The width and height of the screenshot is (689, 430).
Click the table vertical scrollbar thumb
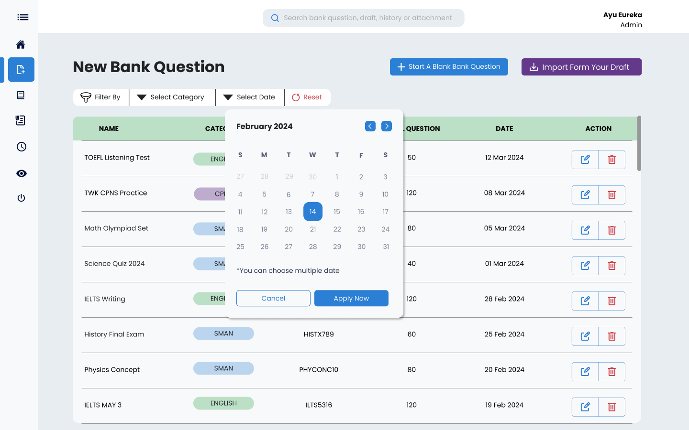coord(639,143)
